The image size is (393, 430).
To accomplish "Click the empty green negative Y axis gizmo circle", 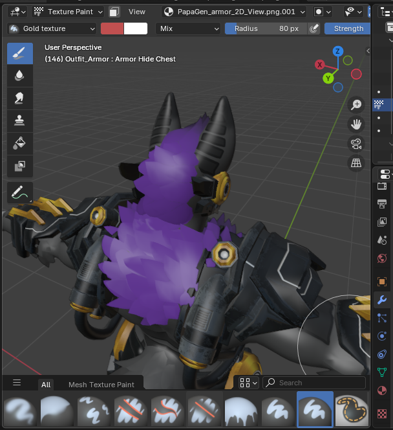I will (348, 60).
